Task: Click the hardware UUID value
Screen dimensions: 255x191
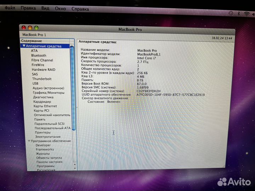Action: (x=170, y=95)
